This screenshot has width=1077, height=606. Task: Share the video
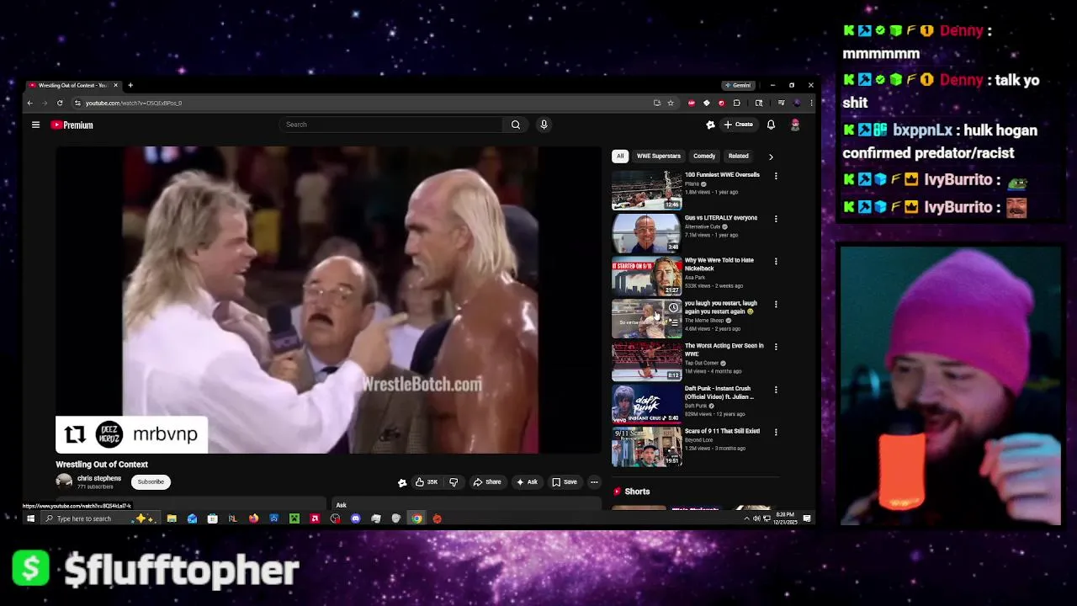click(x=487, y=482)
